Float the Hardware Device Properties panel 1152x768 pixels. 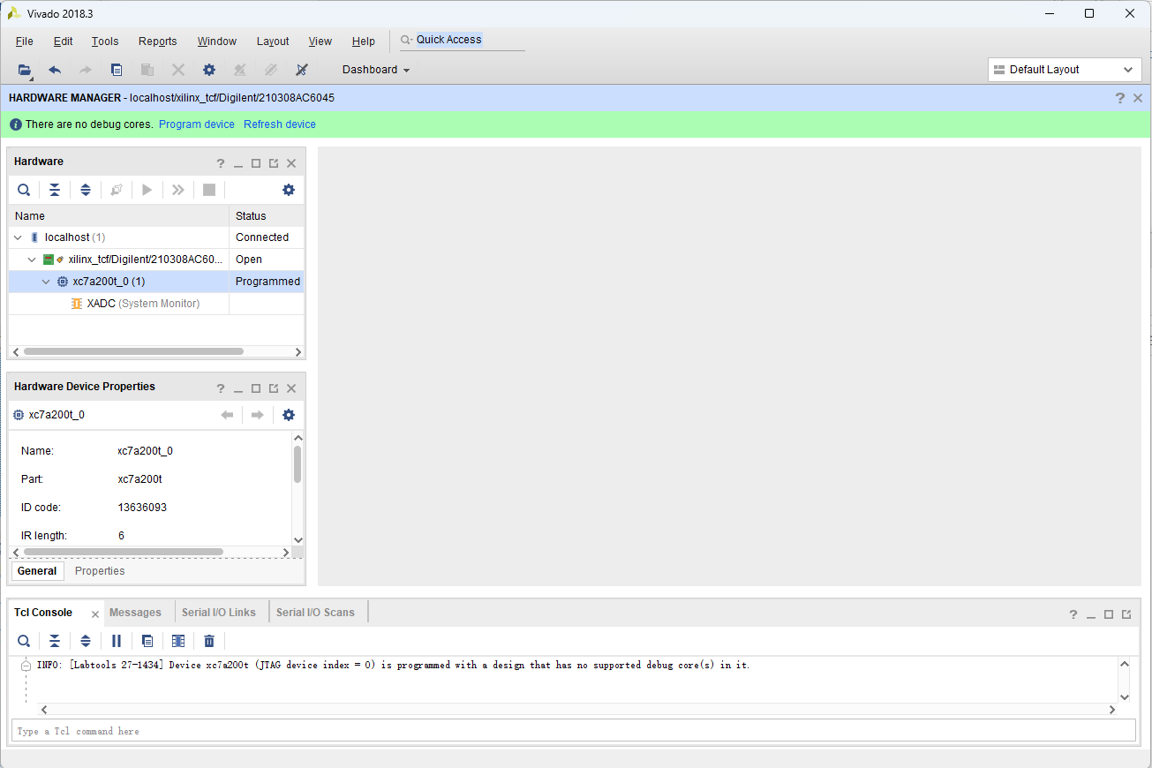tap(274, 388)
